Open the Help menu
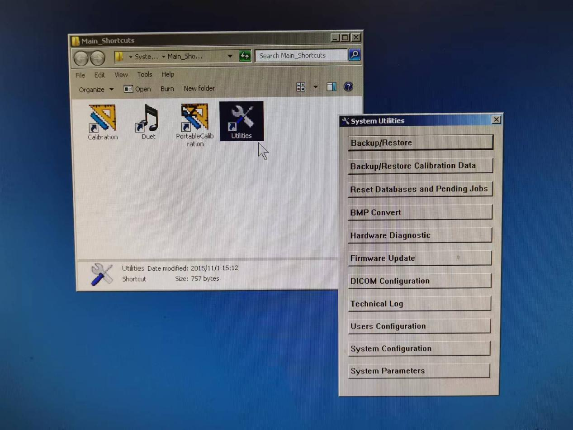Viewport: 573px width, 430px height. point(167,74)
